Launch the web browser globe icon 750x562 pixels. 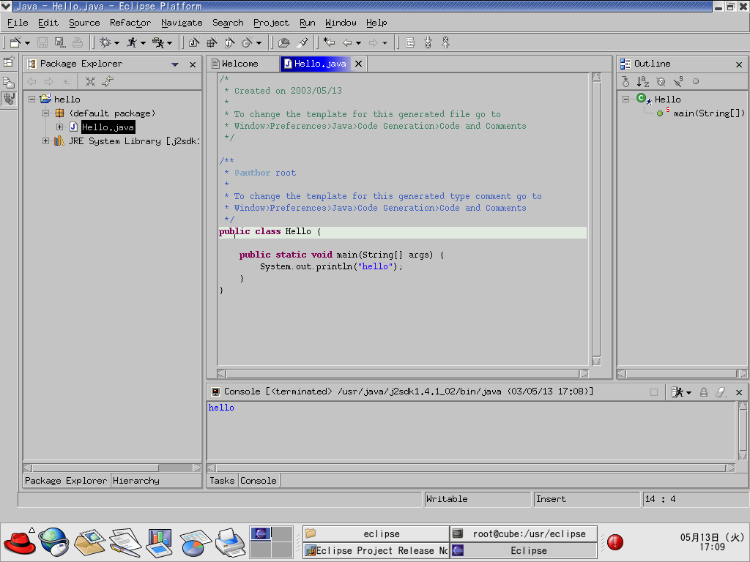tap(54, 542)
